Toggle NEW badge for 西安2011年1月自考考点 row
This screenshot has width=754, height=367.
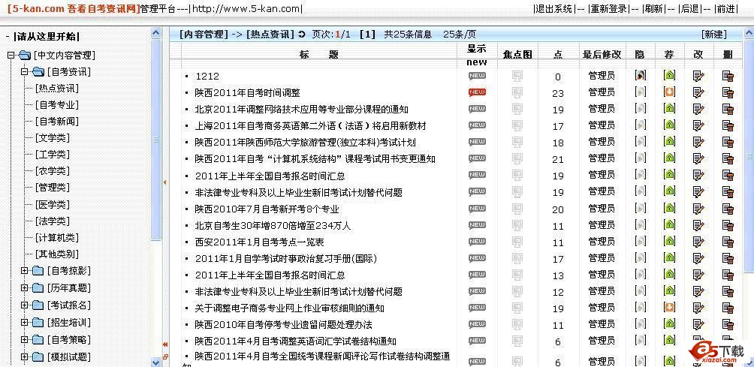tap(477, 241)
